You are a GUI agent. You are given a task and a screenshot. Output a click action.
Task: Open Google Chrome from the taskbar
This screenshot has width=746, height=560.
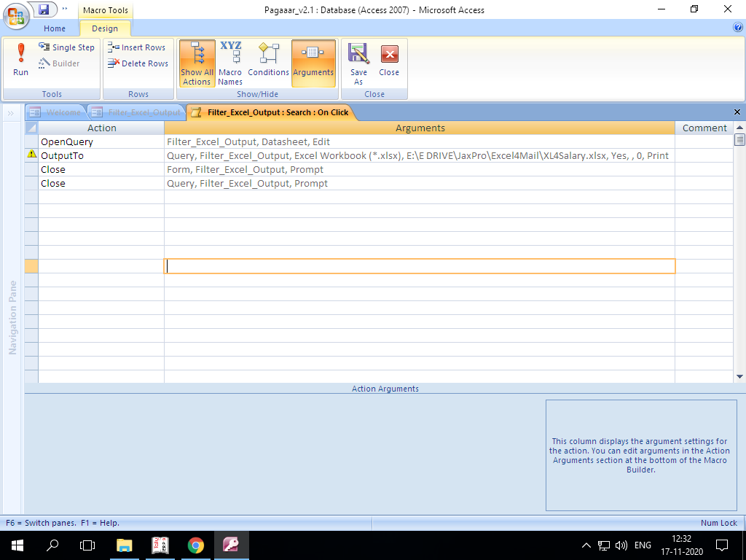(x=195, y=545)
